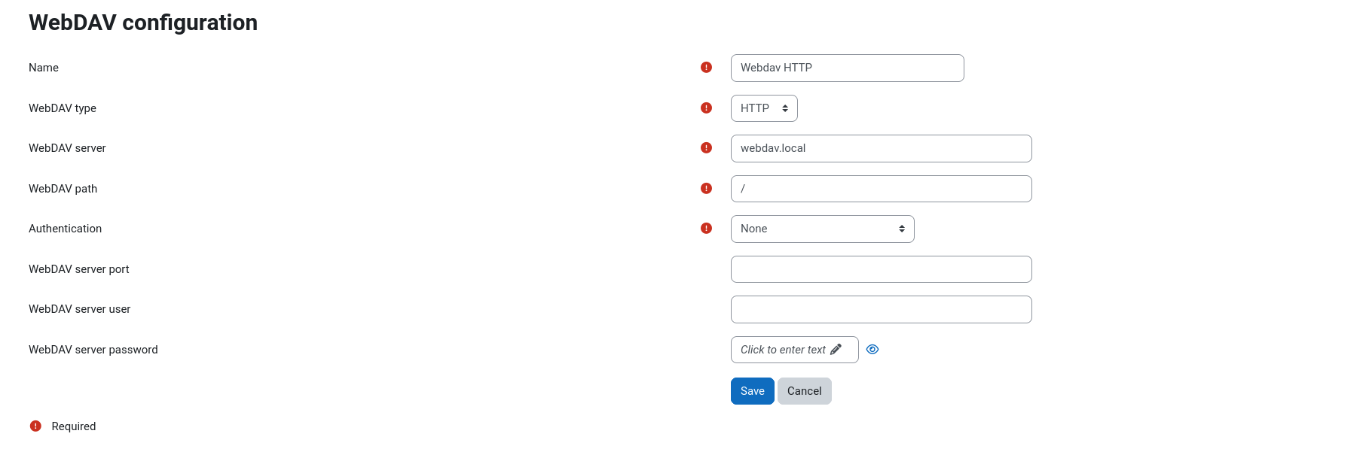Viewport: 1366px width, 458px height.
Task: Click the pencil icon in the password field
Action: (x=836, y=350)
